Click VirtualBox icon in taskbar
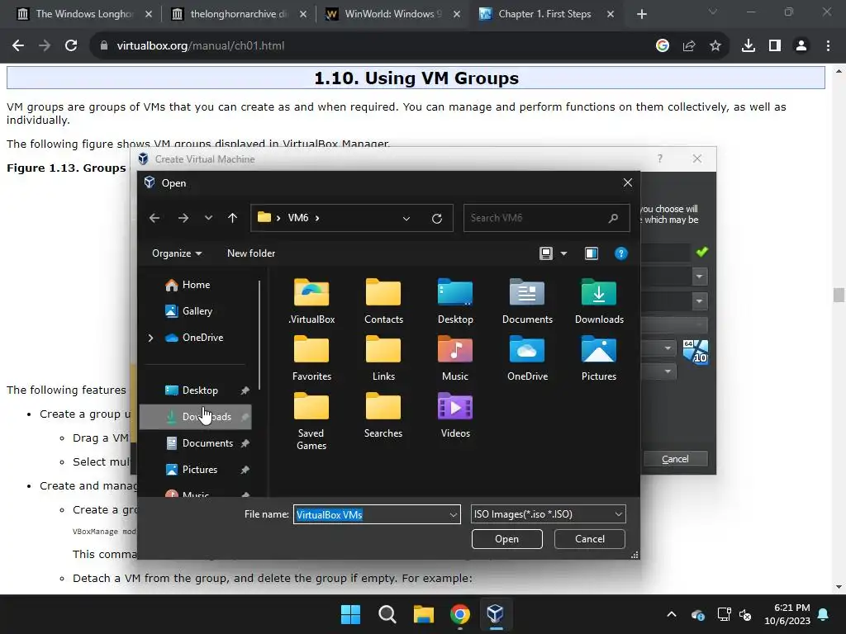This screenshot has height=634, width=846. [496, 614]
